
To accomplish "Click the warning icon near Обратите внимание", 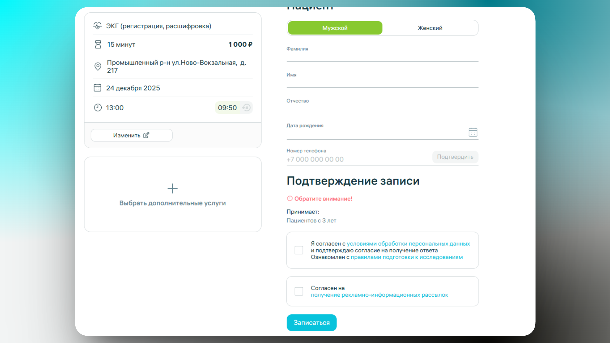I will click(289, 198).
